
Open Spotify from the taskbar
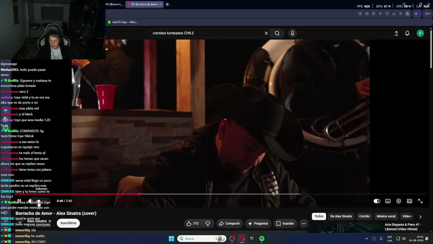pos(261,239)
